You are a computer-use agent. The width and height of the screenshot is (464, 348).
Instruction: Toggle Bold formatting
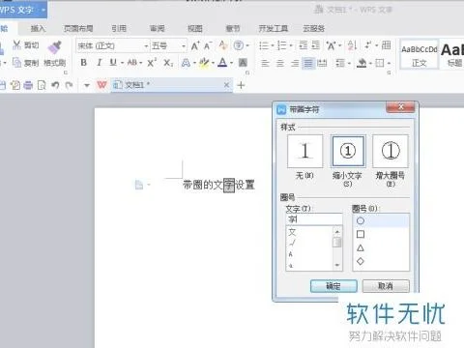coord(84,63)
